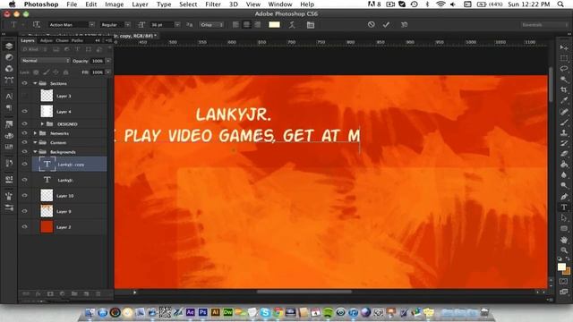Screen dimensions: 573x322
Task: Open the Image menu
Action: coord(115,4)
